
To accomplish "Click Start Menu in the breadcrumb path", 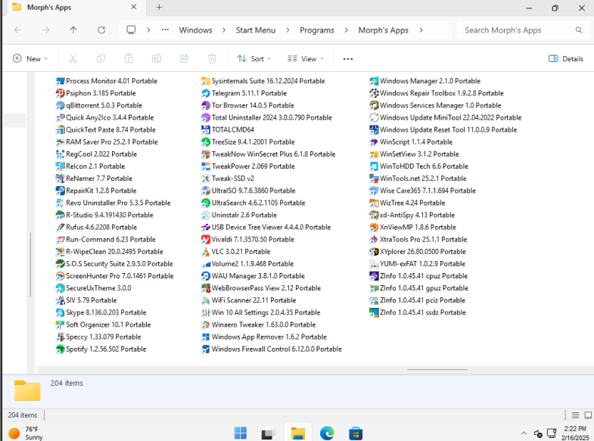I will [x=255, y=30].
